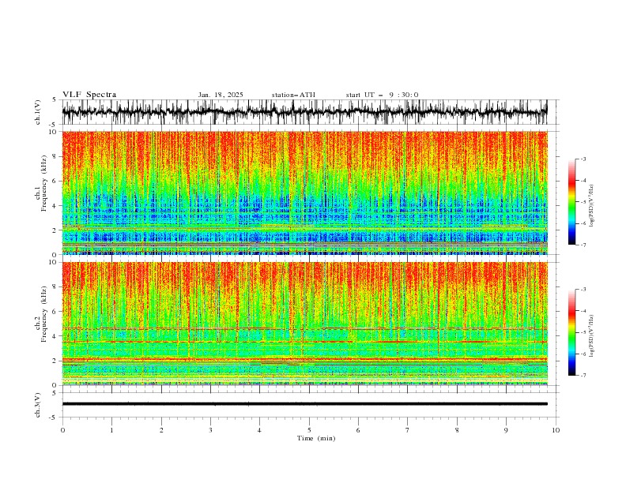This screenshot has height=483, width=626.
Task: Click the '0' tick label on time axis
Action: pos(62,430)
